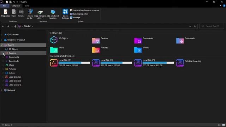The width and height of the screenshot is (226, 127).
Task: Expand Local Disk (C:) tree node
Action: coord(3,77)
